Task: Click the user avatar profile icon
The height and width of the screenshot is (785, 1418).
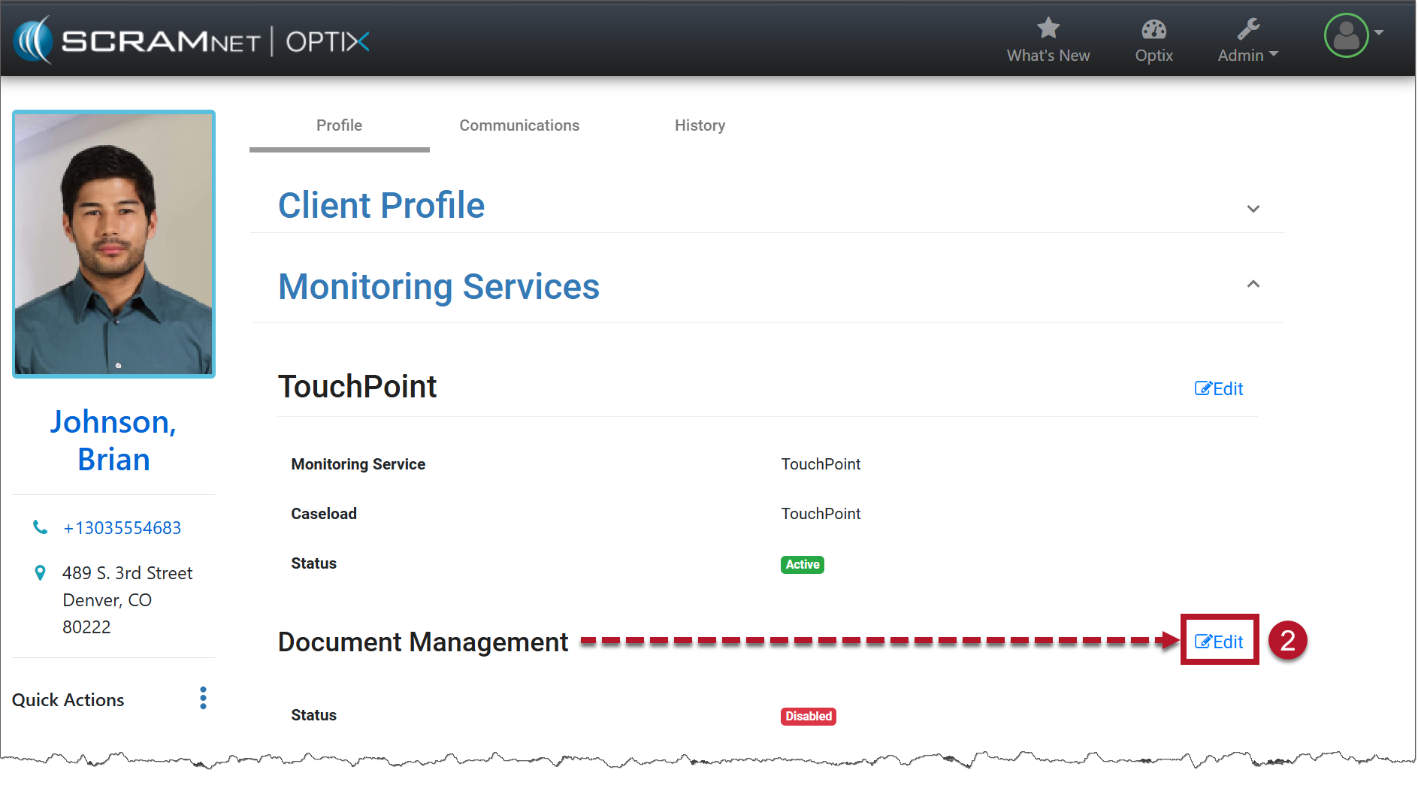Action: [x=1346, y=35]
